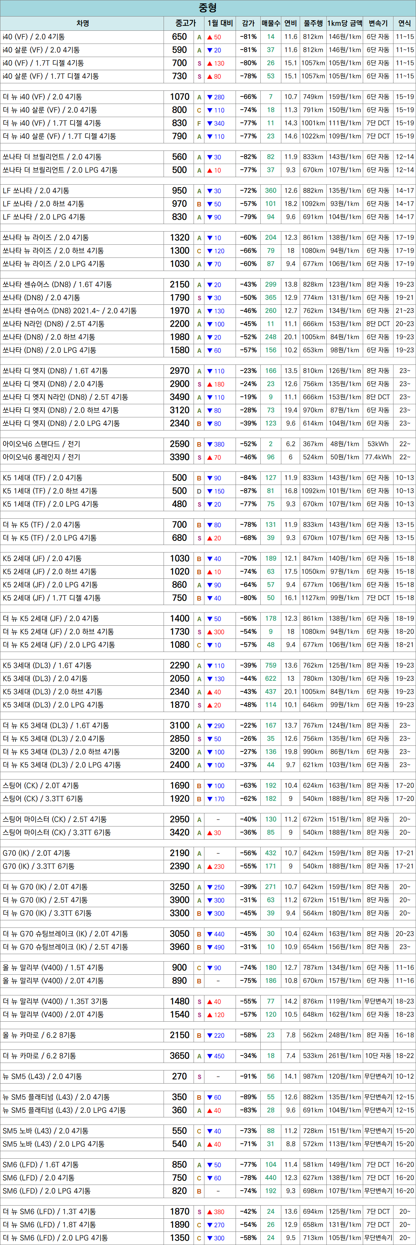Image resolution: width=416 pixels, height=1245 pixels.
Task: Open the LF 쏘나타 / 2.0 하브 4기통 entry
Action: [x=44, y=204]
